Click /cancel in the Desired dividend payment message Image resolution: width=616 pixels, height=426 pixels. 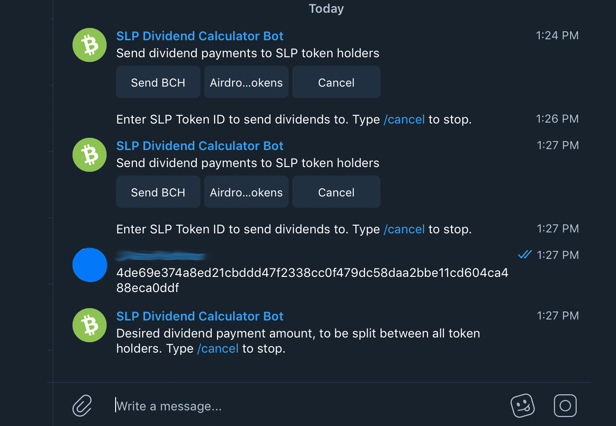coord(217,349)
